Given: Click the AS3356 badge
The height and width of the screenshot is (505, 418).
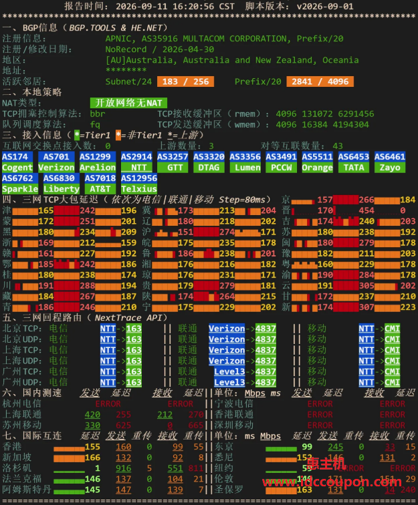Looking at the screenshot, I should [x=245, y=157].
